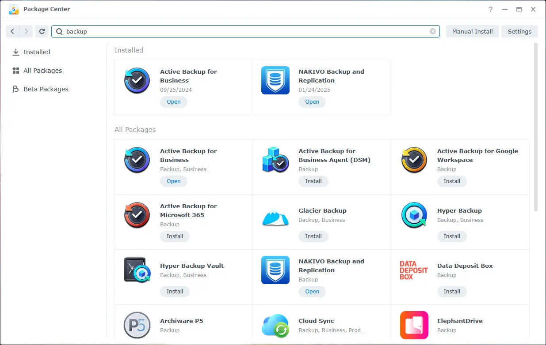Click the All Packages grid icon in sidebar

point(16,71)
